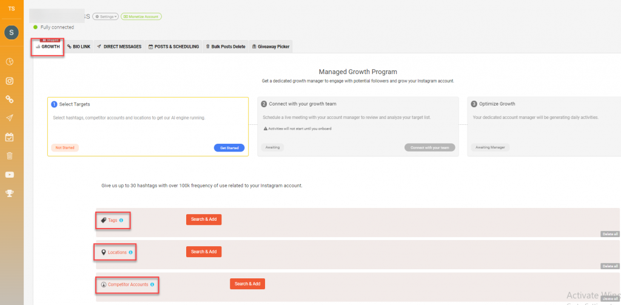621x305 pixels.
Task: Open the Bulk Posts Delete tab
Action: [226, 47]
